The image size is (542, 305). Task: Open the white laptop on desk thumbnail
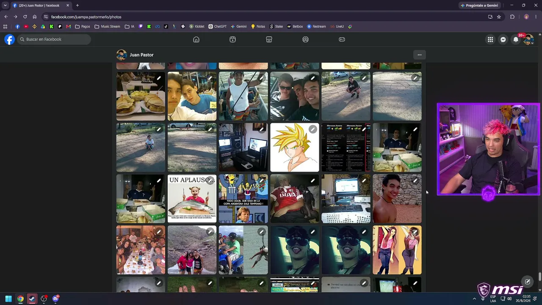pos(346,199)
